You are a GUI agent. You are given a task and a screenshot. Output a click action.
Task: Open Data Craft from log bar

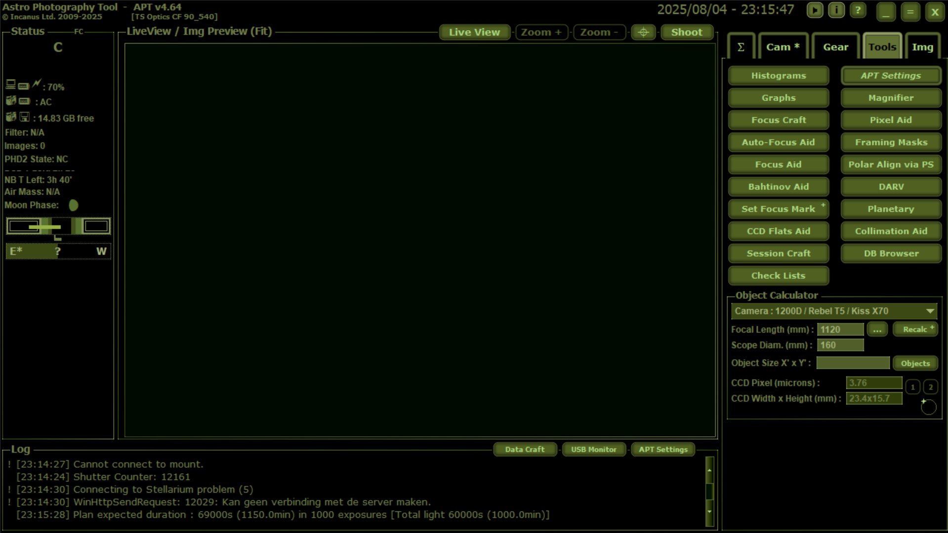coord(525,450)
